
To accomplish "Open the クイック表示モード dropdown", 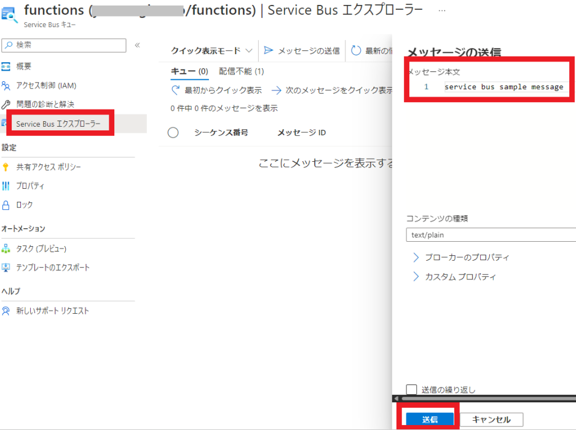I will click(211, 50).
